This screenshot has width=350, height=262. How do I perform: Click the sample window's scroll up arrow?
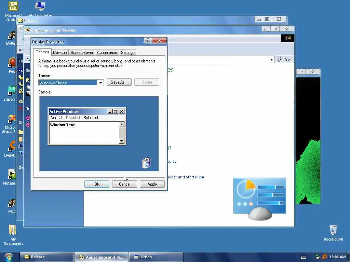(x=122, y=125)
